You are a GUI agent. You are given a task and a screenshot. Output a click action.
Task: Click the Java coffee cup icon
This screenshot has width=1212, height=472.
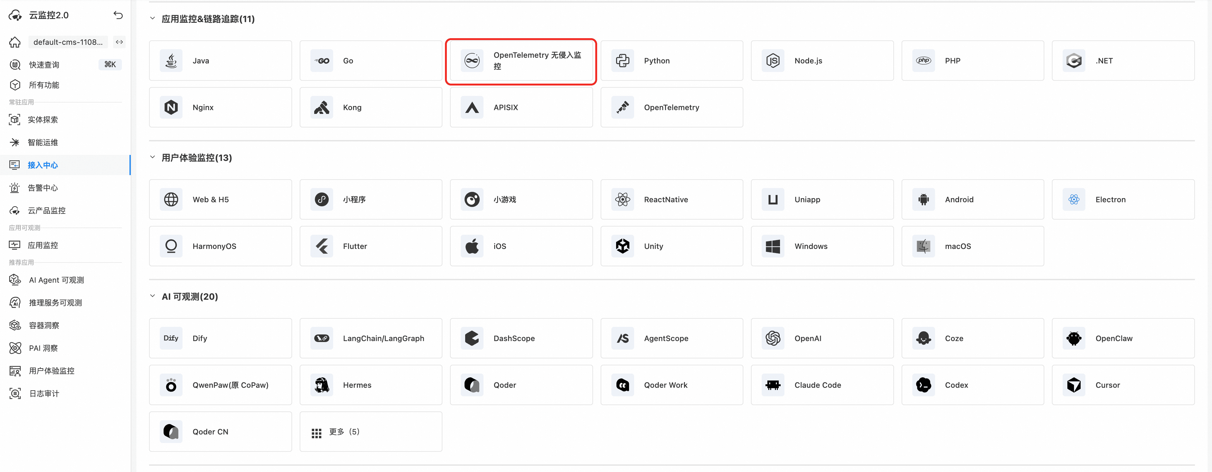[x=171, y=61]
